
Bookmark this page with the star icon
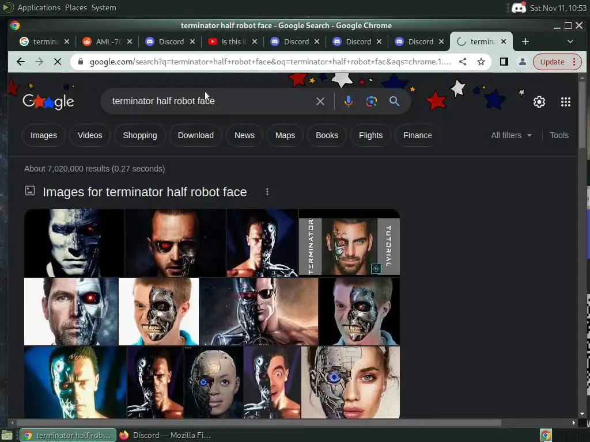[481, 62]
